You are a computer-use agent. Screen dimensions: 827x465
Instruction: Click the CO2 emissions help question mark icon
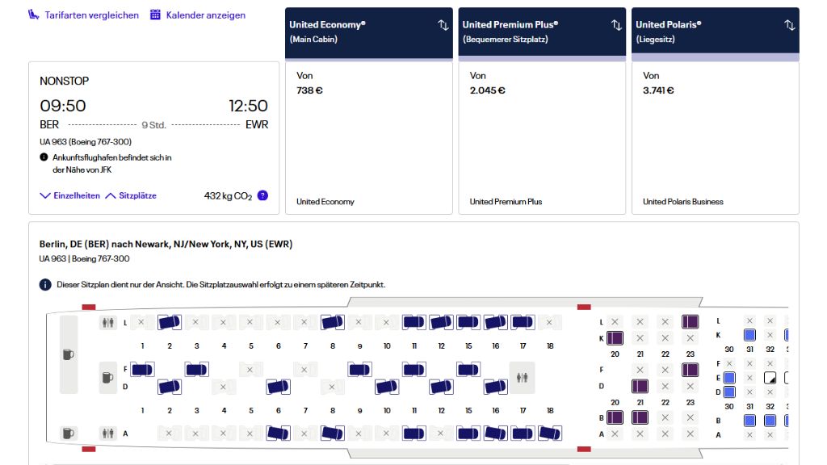click(262, 195)
